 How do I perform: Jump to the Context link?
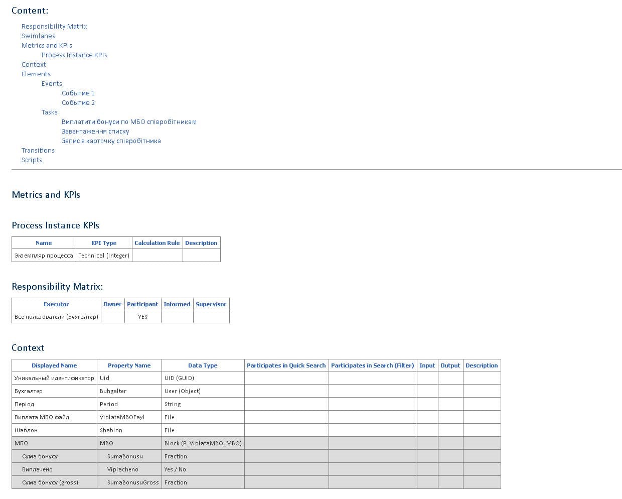click(x=34, y=64)
